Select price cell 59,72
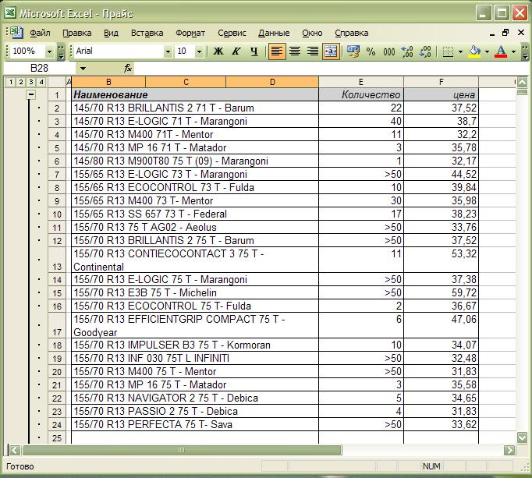 click(441, 292)
